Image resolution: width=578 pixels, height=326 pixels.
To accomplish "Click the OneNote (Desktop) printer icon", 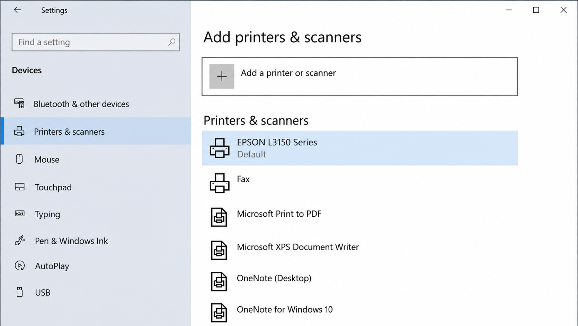I will click(x=219, y=281).
